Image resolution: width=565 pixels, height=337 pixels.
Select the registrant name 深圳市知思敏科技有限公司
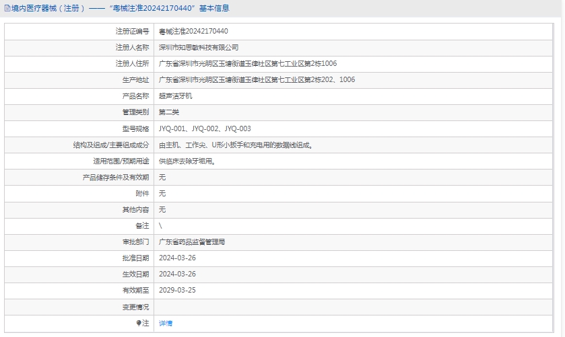coord(199,48)
